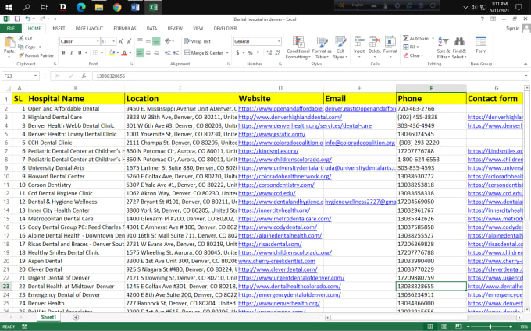Open the risasdental.com website link
This screenshot has height=331, width=531.
[x=269, y=245]
